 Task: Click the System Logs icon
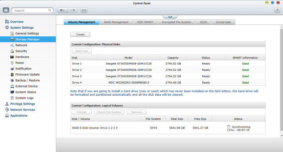[12, 98]
